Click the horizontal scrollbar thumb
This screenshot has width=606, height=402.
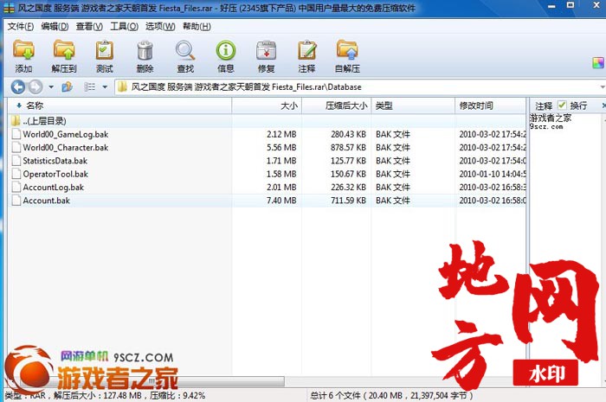click(151, 381)
